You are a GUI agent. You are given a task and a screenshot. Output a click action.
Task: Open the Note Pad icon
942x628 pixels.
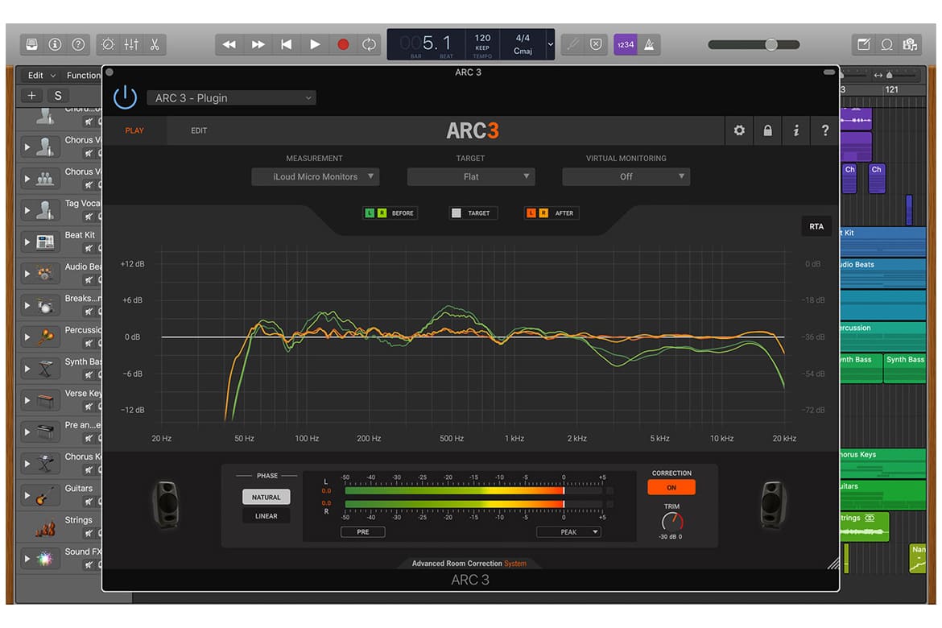click(864, 44)
